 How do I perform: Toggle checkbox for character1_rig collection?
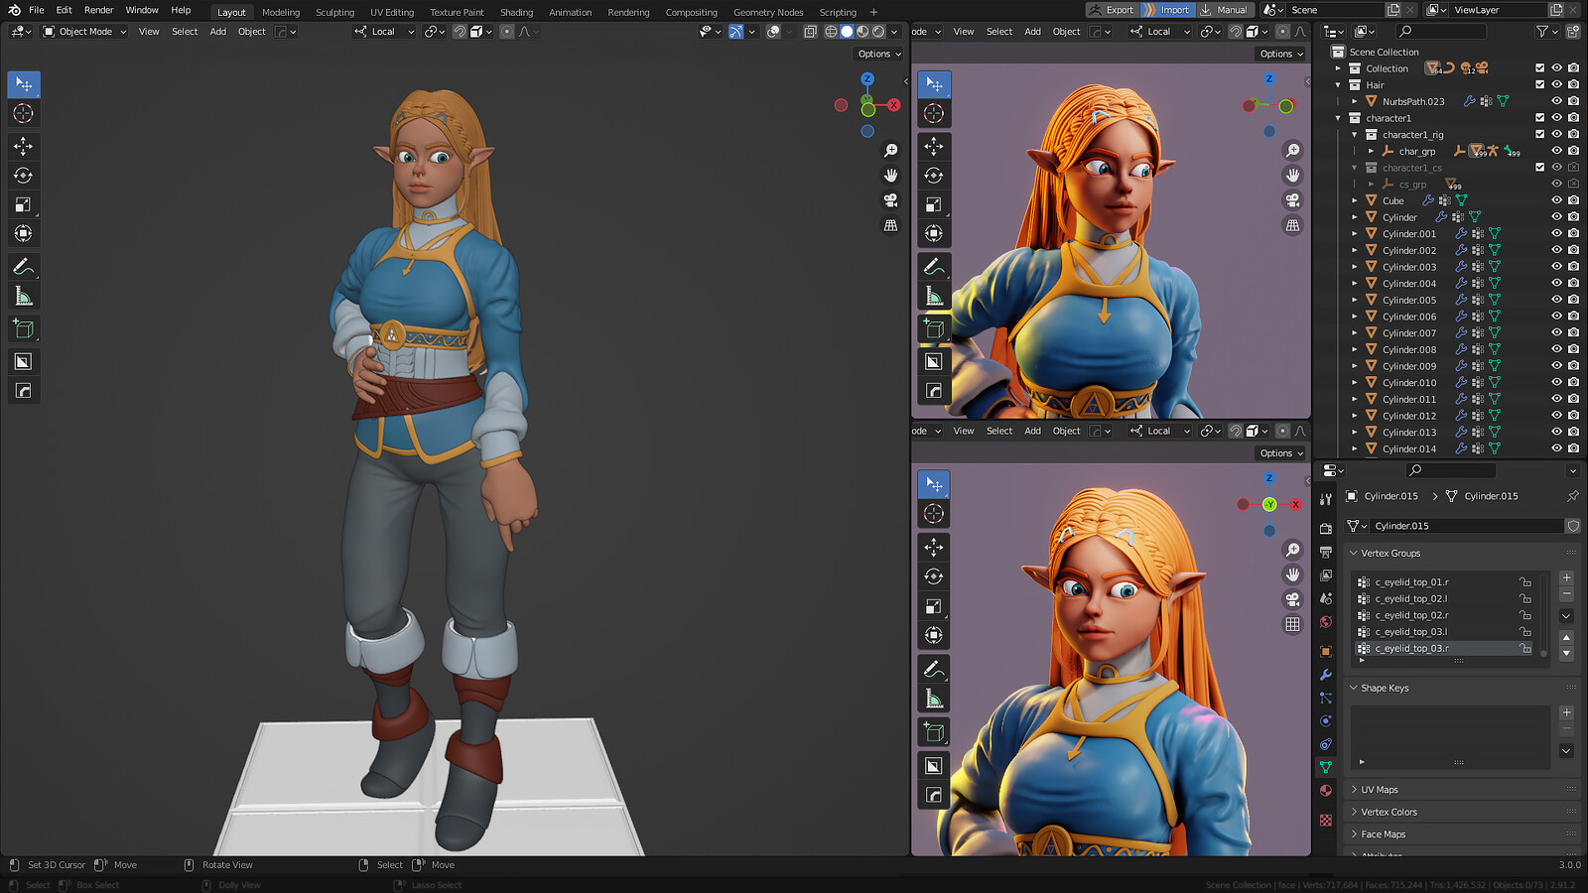point(1540,135)
